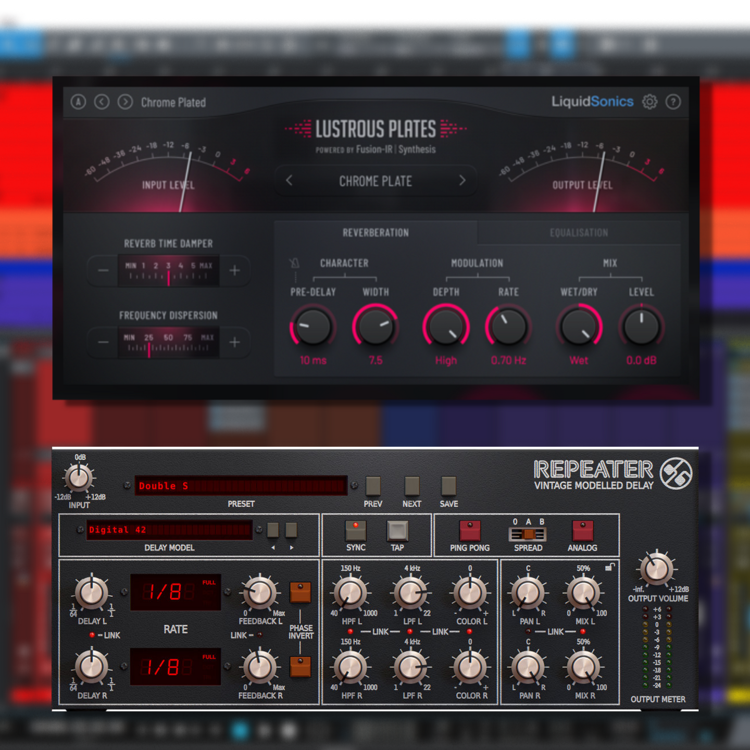Click the Repeater NEXT preset button

412,486
